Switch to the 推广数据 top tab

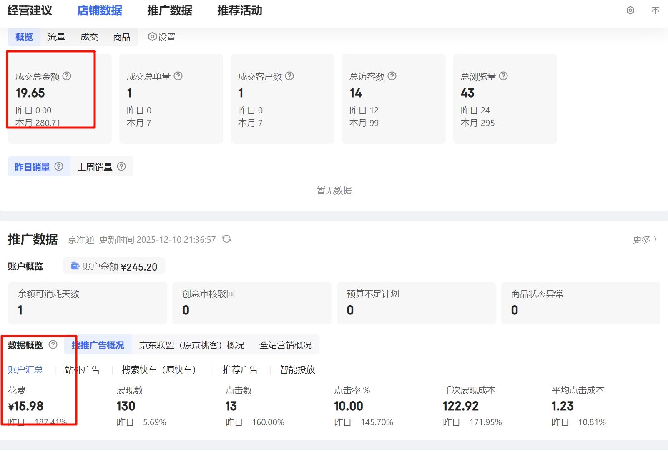(170, 11)
